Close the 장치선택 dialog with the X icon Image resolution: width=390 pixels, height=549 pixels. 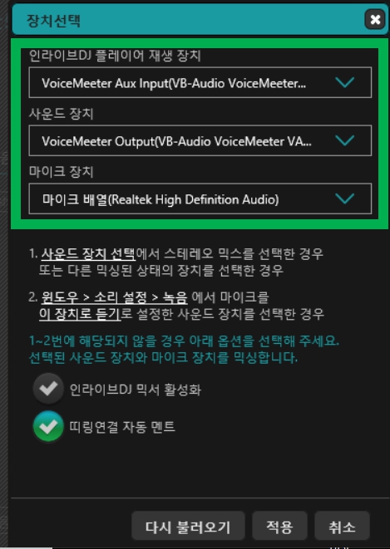[374, 19]
